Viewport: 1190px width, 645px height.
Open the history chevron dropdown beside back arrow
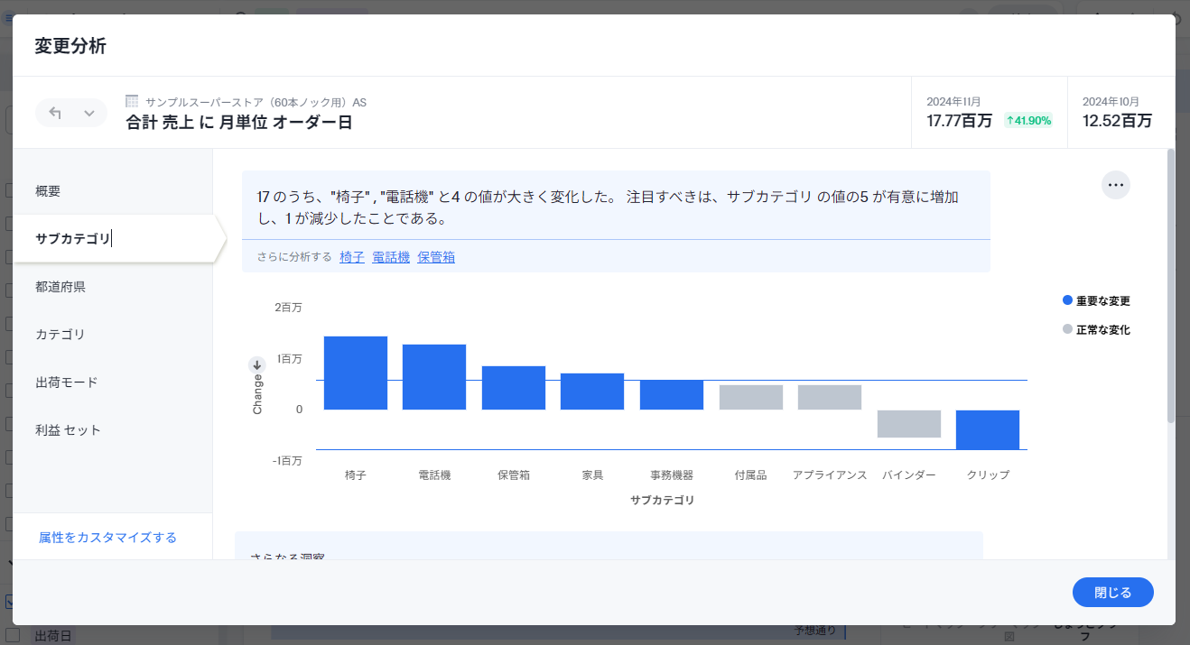(88, 113)
